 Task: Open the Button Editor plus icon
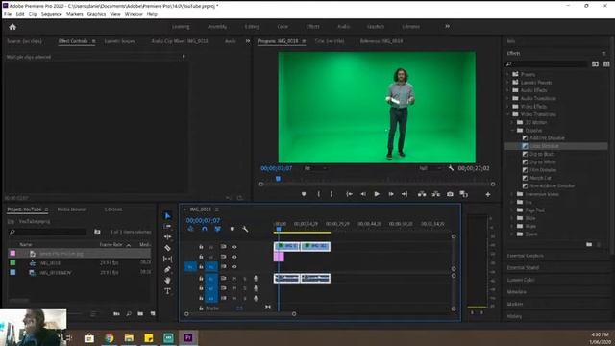coord(488,194)
